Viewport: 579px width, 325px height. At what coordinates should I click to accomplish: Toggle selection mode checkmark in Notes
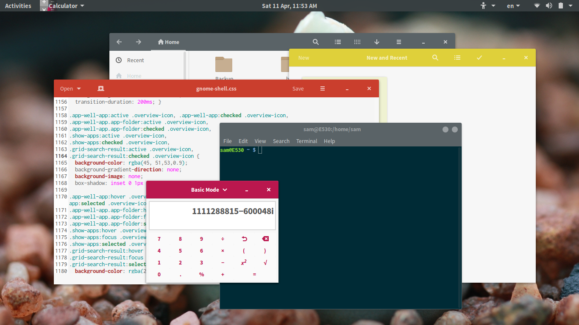pos(479,58)
